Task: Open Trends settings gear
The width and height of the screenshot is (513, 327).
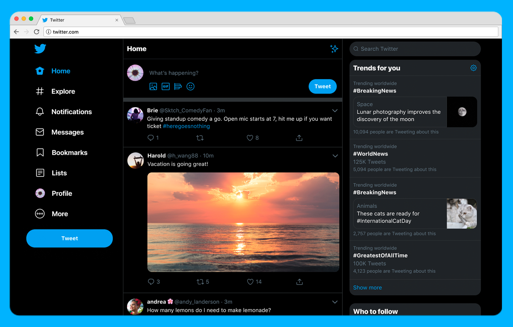Action: 473,68
